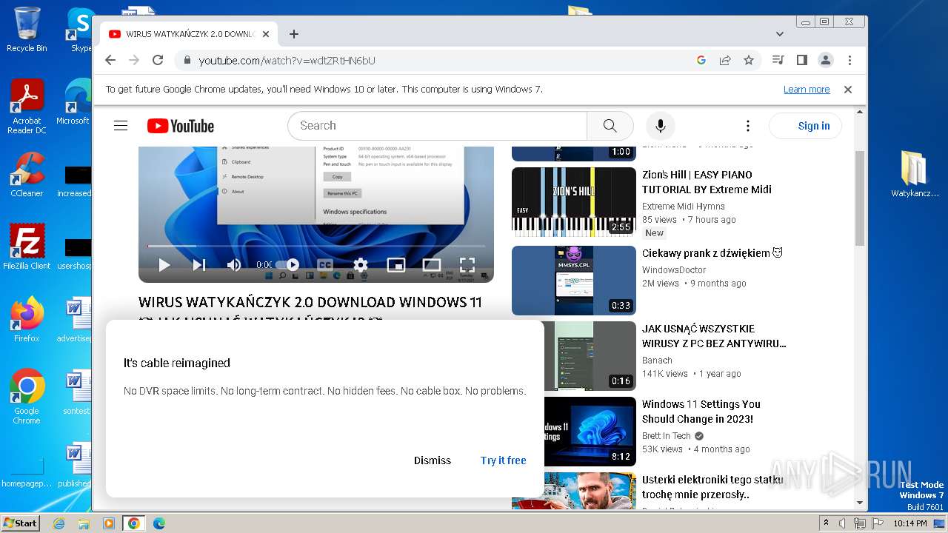The width and height of the screenshot is (948, 533).
Task: Open Internet Explorer from the taskbar
Action: point(59,523)
